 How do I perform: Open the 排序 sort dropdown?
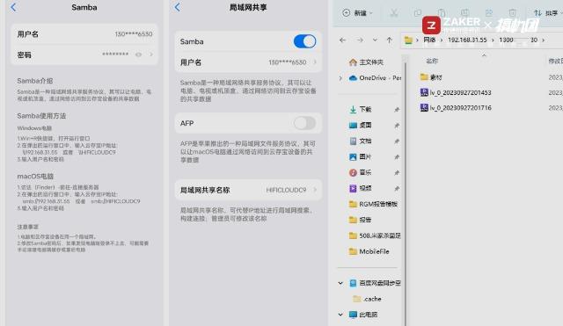pos(547,13)
